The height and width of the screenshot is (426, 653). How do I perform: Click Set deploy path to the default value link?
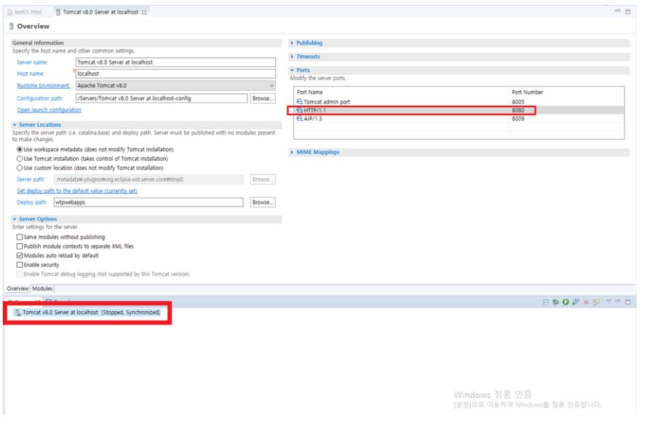77,191
